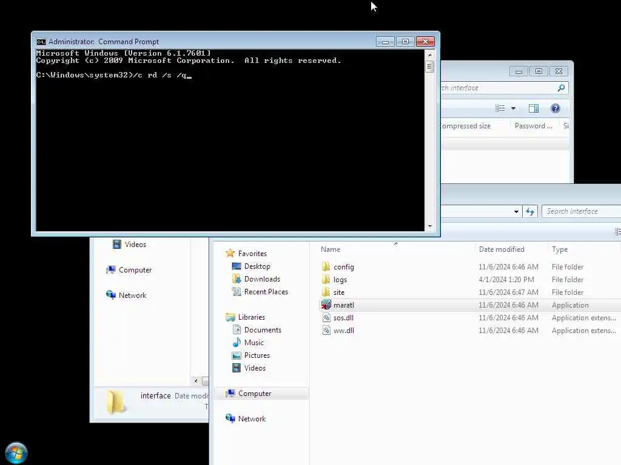Open the help icon in the archive window
Viewport: 621px width, 465px height.
coord(556,108)
